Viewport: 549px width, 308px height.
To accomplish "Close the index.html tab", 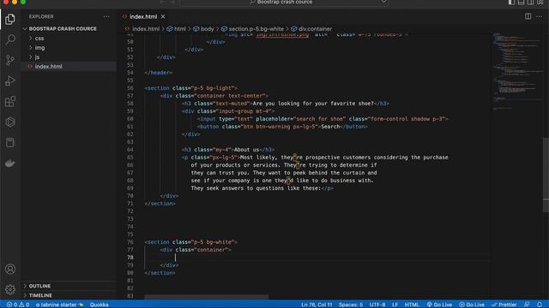I will click(x=163, y=16).
